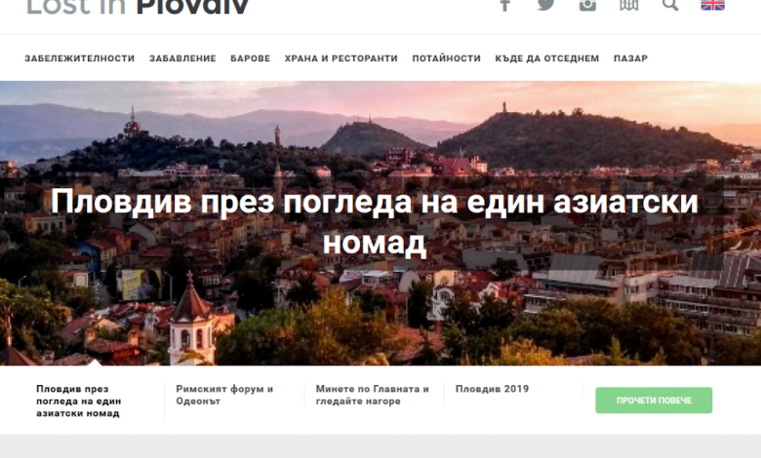Select slide Минете по Главната и гледайте нагоре
The height and width of the screenshot is (458, 761).
click(373, 395)
